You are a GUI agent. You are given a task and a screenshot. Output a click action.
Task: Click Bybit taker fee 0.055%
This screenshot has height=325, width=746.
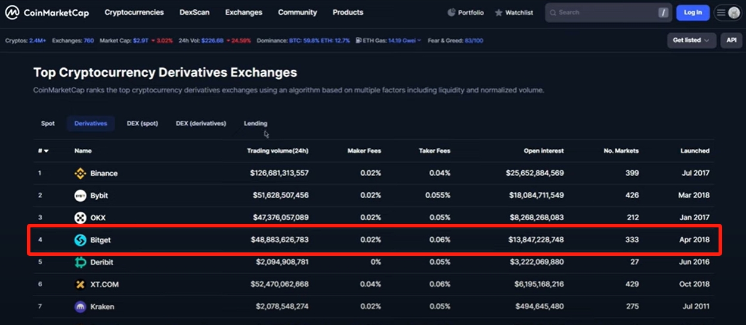click(x=438, y=195)
